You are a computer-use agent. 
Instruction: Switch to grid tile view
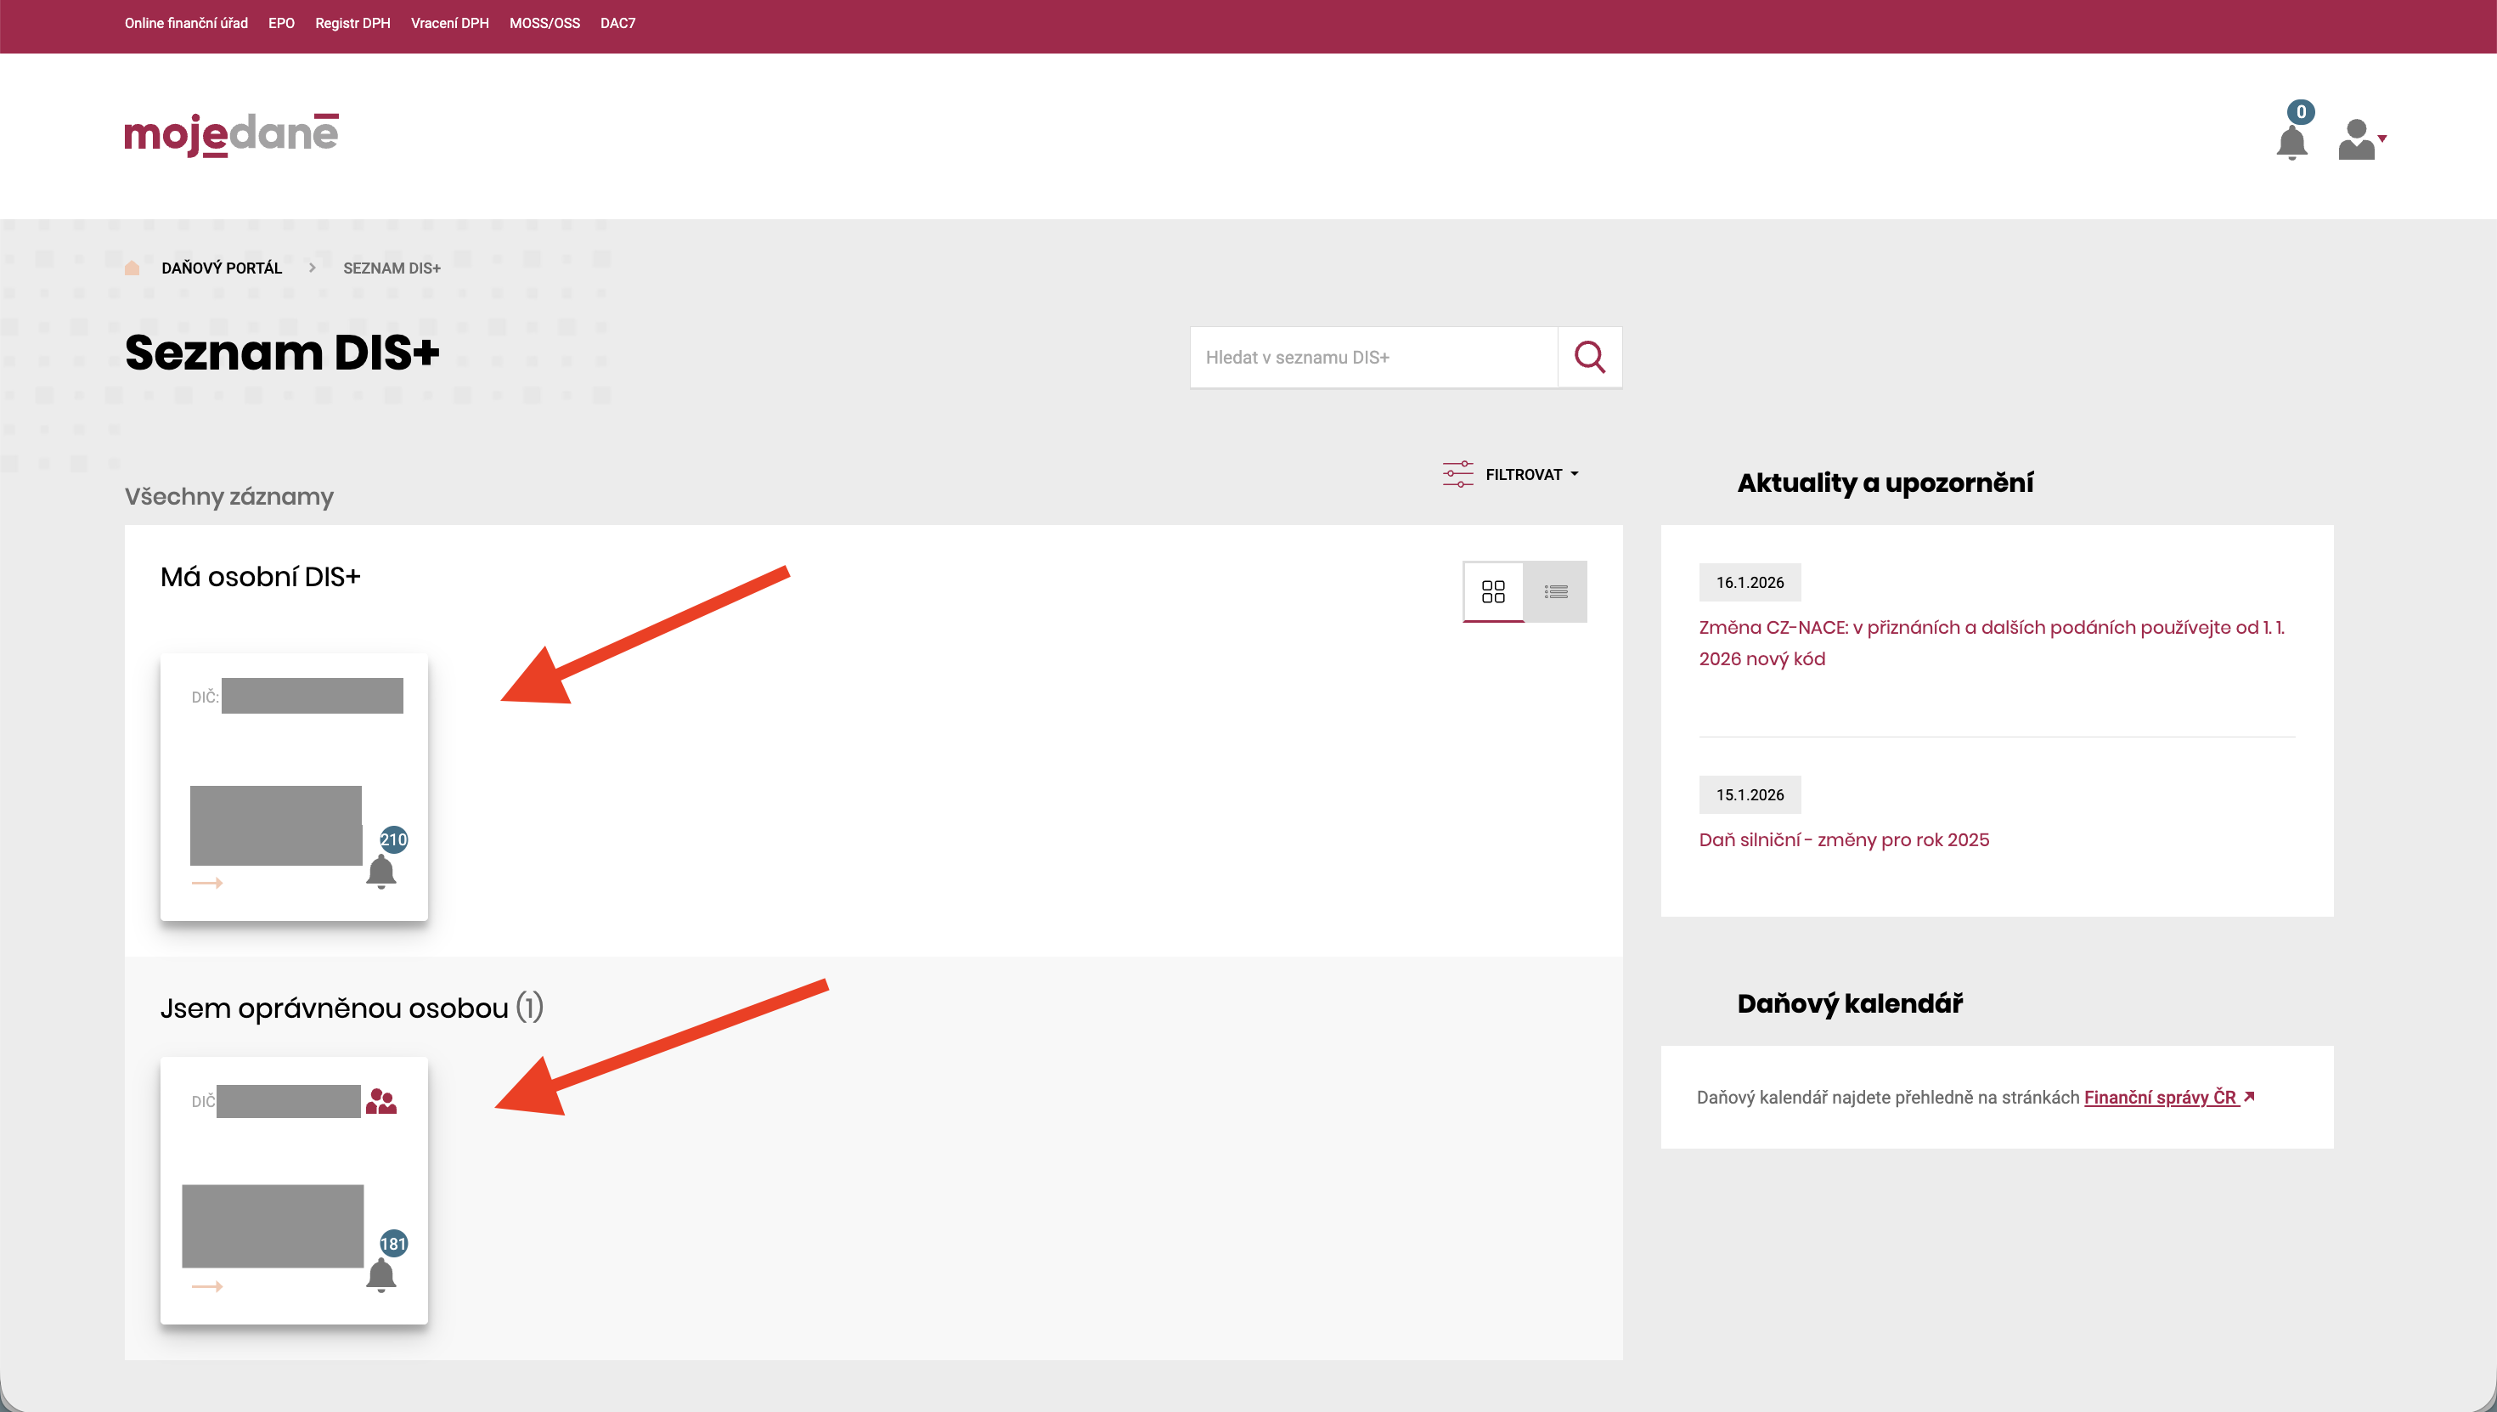click(1493, 590)
